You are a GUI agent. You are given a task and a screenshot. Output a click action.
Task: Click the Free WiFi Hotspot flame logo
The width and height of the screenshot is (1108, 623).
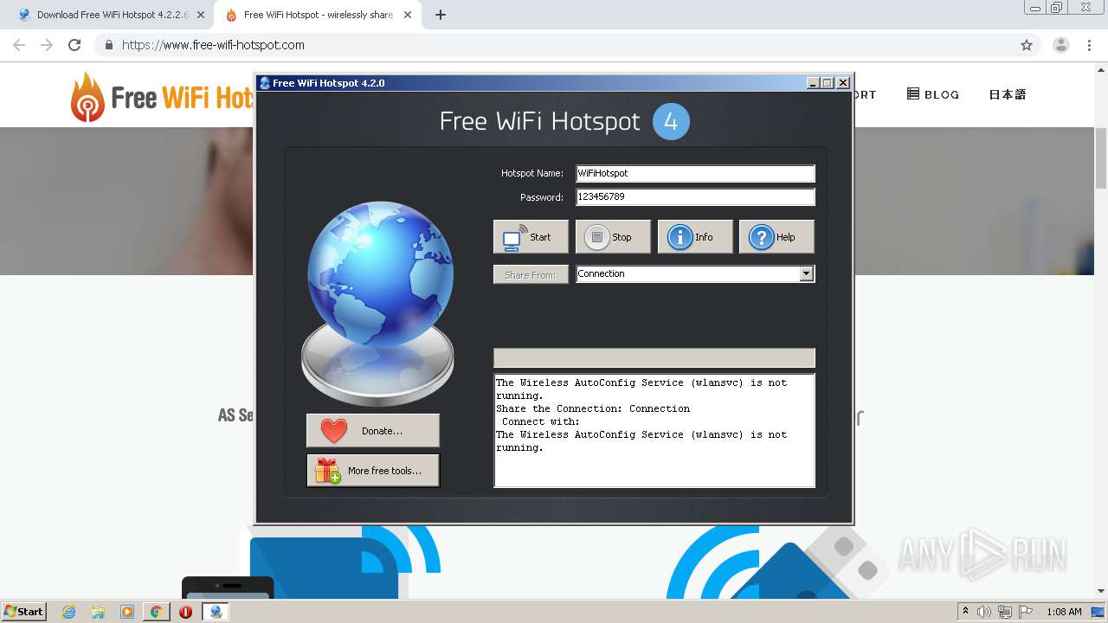[87, 97]
